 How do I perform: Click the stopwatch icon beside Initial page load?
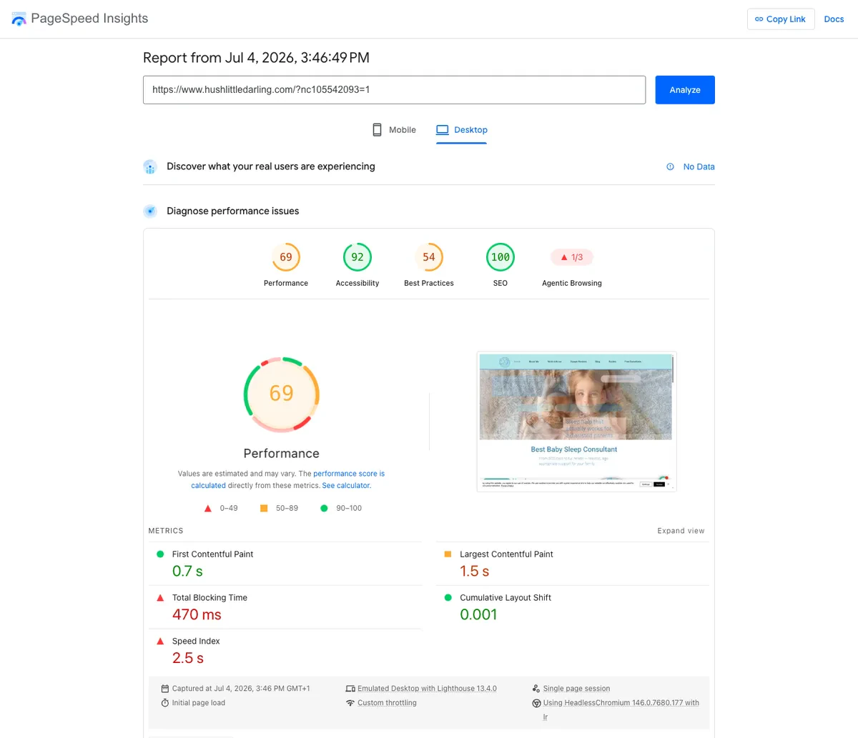[x=165, y=703]
